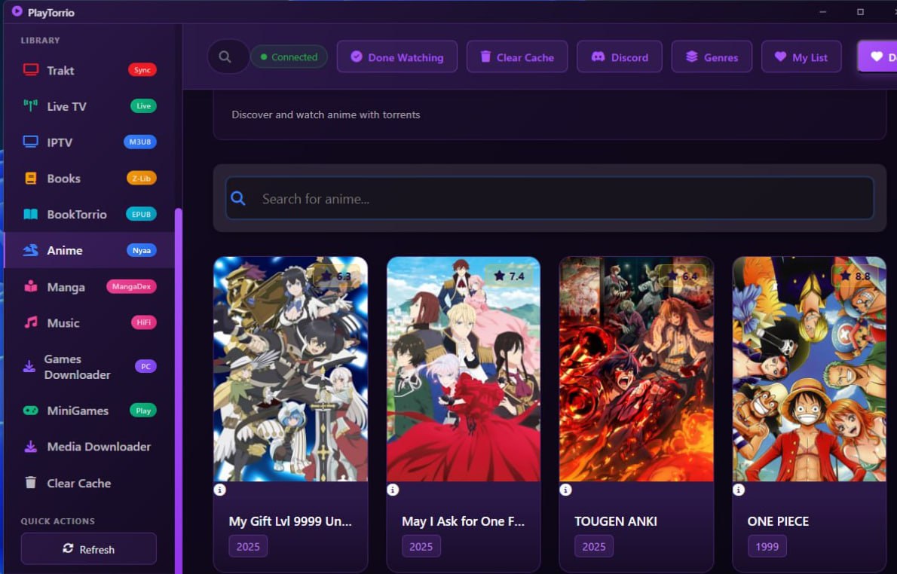Click the Refresh quick action button
897x574 pixels.
tap(89, 549)
